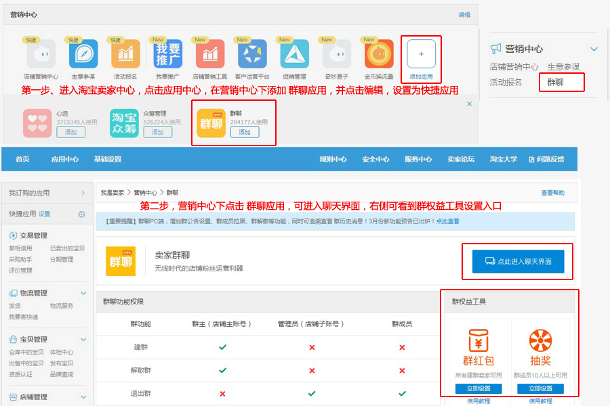
Task: Collapse the right-hand 营销中心 panel chevron
Action: (x=594, y=49)
